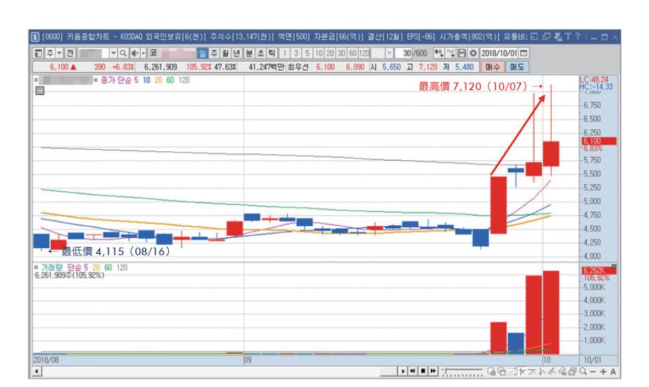Select the tick (틱) chart tab
Image resolution: width=649 pixels, height=387 pixels.
(x=272, y=53)
